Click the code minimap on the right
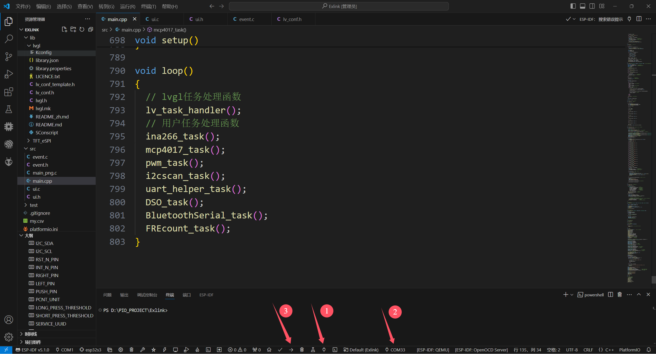This screenshot has width=656, height=354. click(x=639, y=154)
